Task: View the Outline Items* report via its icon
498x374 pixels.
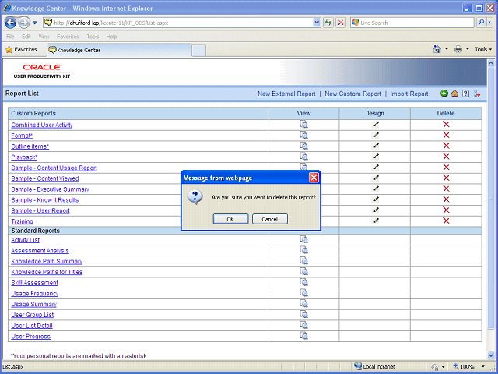Action: click(303, 146)
